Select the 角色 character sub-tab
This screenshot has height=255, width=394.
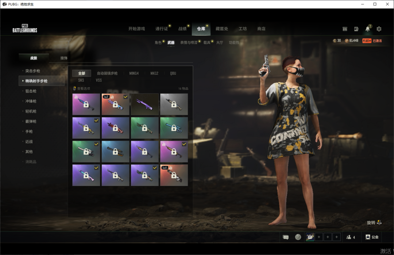point(158,42)
